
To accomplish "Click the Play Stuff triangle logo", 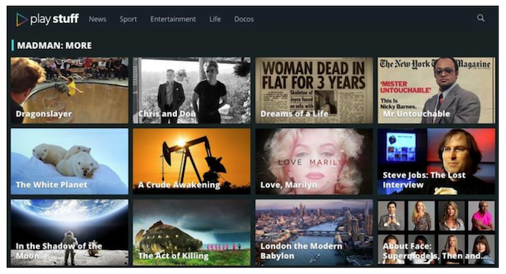I will tap(22, 19).
